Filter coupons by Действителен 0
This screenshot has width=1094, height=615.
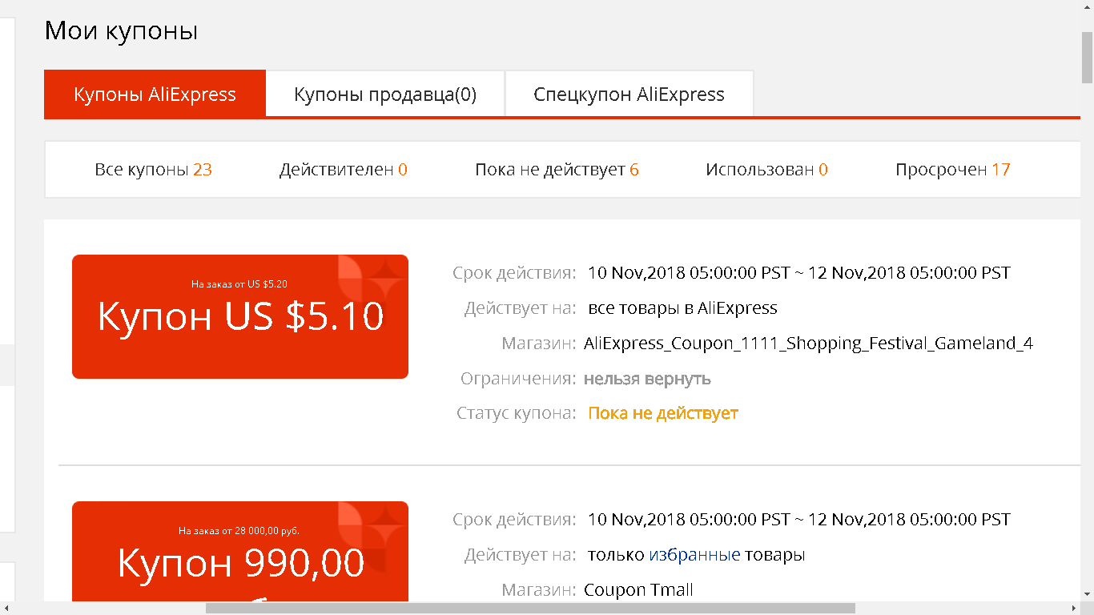(343, 169)
